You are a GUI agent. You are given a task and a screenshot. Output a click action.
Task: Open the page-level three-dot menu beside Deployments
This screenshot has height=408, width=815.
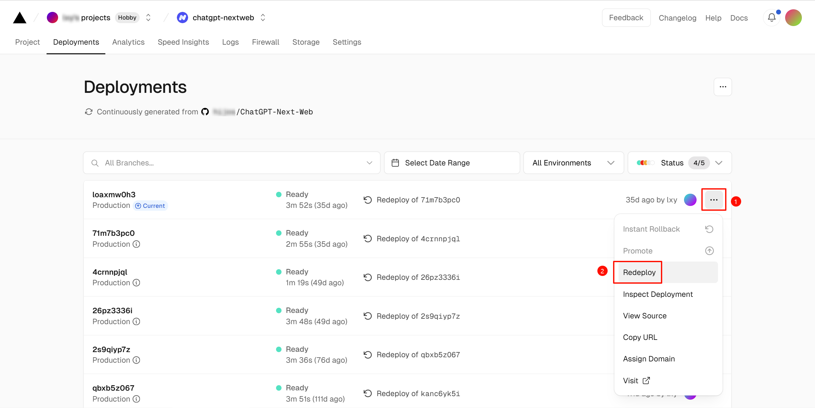[x=723, y=87]
